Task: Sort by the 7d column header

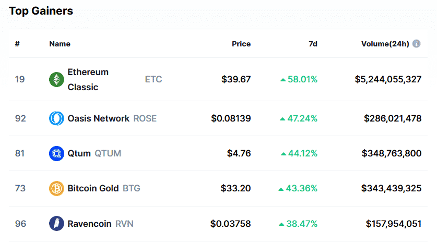Action: pos(313,44)
